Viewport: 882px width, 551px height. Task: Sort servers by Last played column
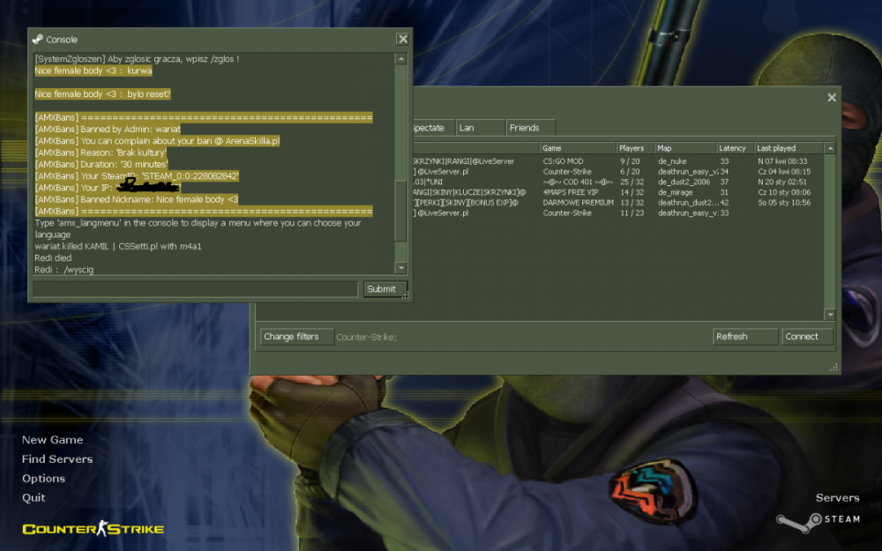click(789, 148)
